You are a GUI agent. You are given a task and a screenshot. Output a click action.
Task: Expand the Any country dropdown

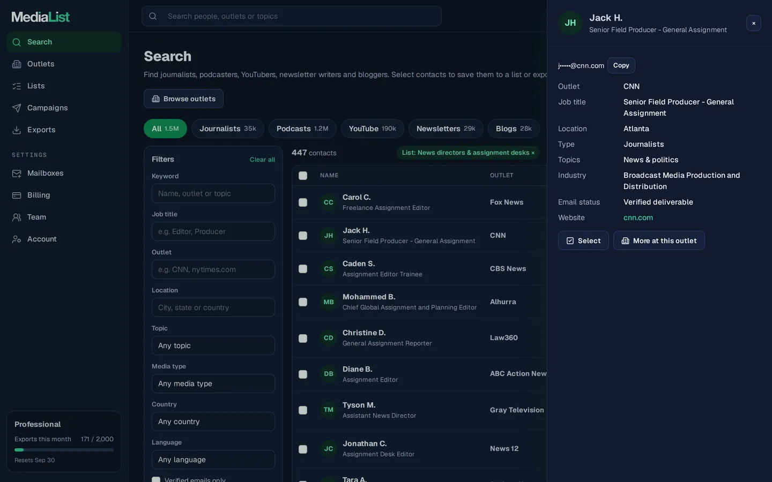(x=213, y=421)
